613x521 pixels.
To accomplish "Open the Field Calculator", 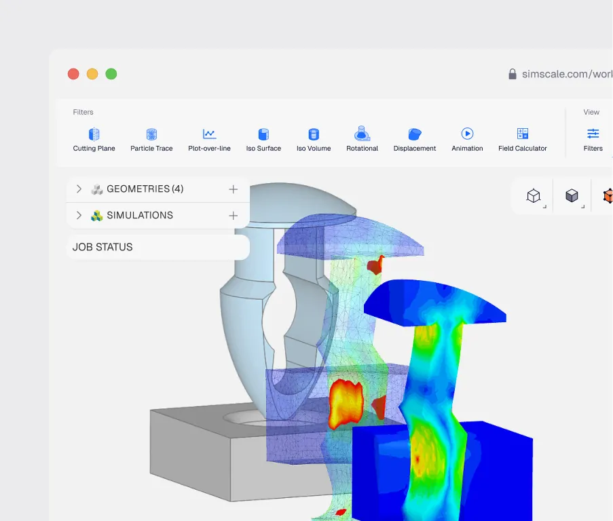I will pyautogui.click(x=522, y=140).
